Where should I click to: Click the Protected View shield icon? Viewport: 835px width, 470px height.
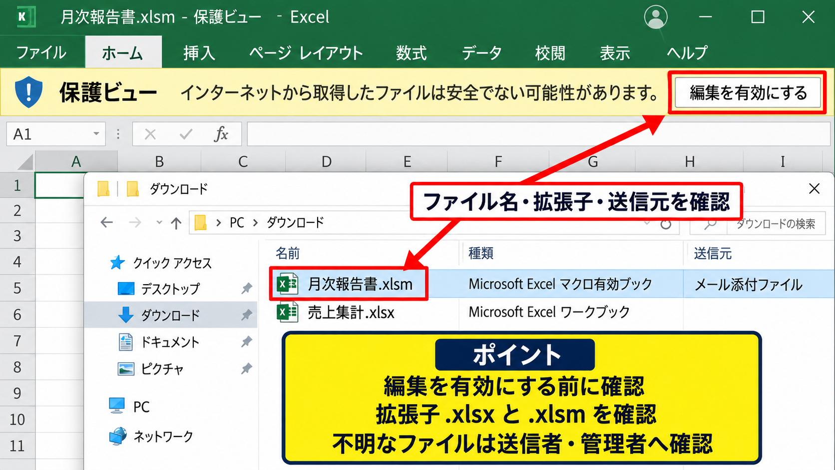coord(28,92)
